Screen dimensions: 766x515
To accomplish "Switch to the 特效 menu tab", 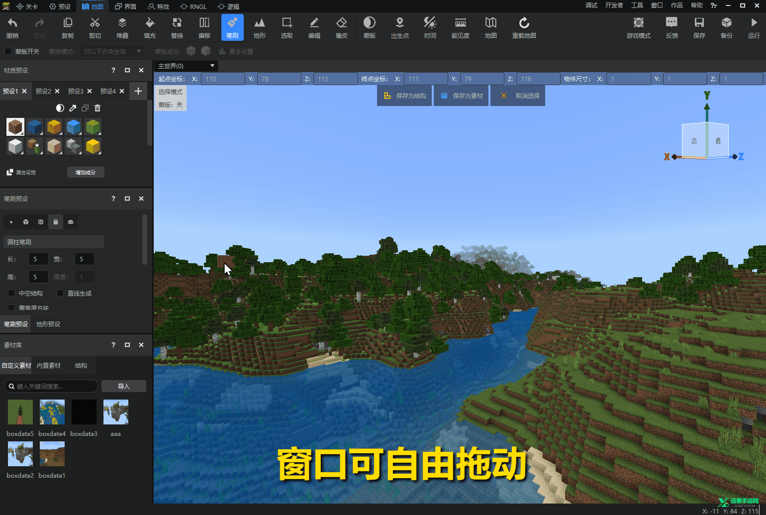I will 158,6.
